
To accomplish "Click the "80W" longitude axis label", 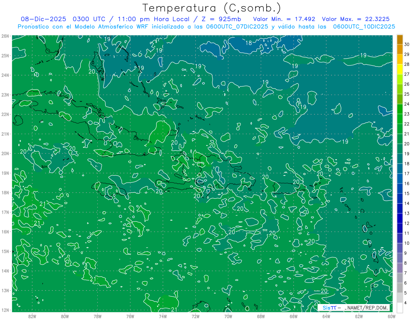I will 64,316.
